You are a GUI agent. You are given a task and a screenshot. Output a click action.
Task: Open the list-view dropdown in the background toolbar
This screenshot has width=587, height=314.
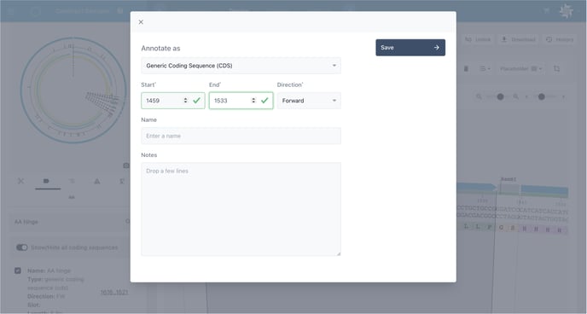(x=485, y=68)
